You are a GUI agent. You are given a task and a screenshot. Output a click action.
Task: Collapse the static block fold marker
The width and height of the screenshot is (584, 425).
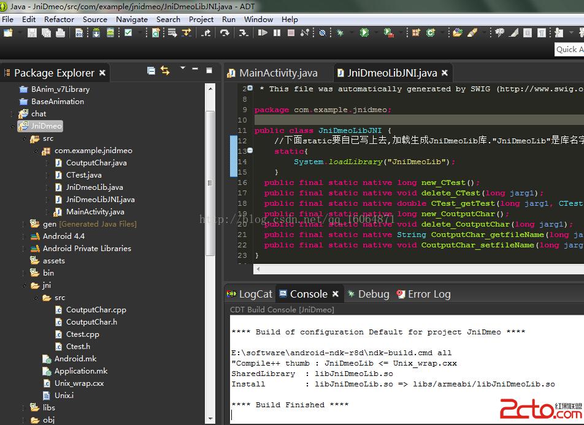[250, 151]
